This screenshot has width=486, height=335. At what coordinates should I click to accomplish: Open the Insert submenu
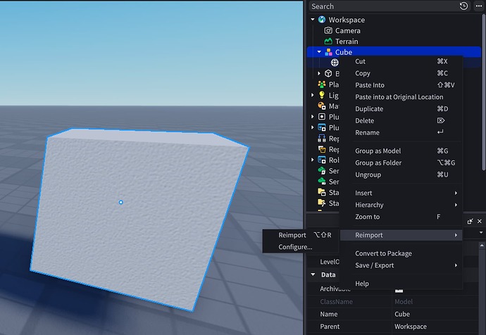(401, 193)
